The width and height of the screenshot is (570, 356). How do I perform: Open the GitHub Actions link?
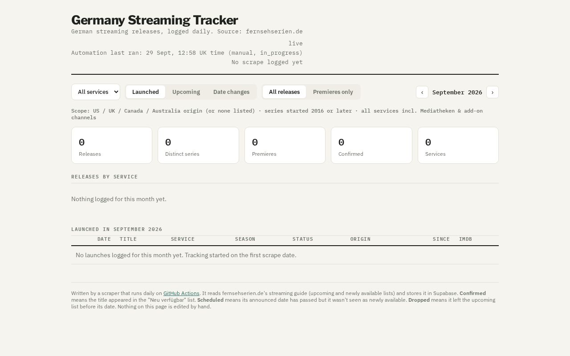tap(181, 293)
